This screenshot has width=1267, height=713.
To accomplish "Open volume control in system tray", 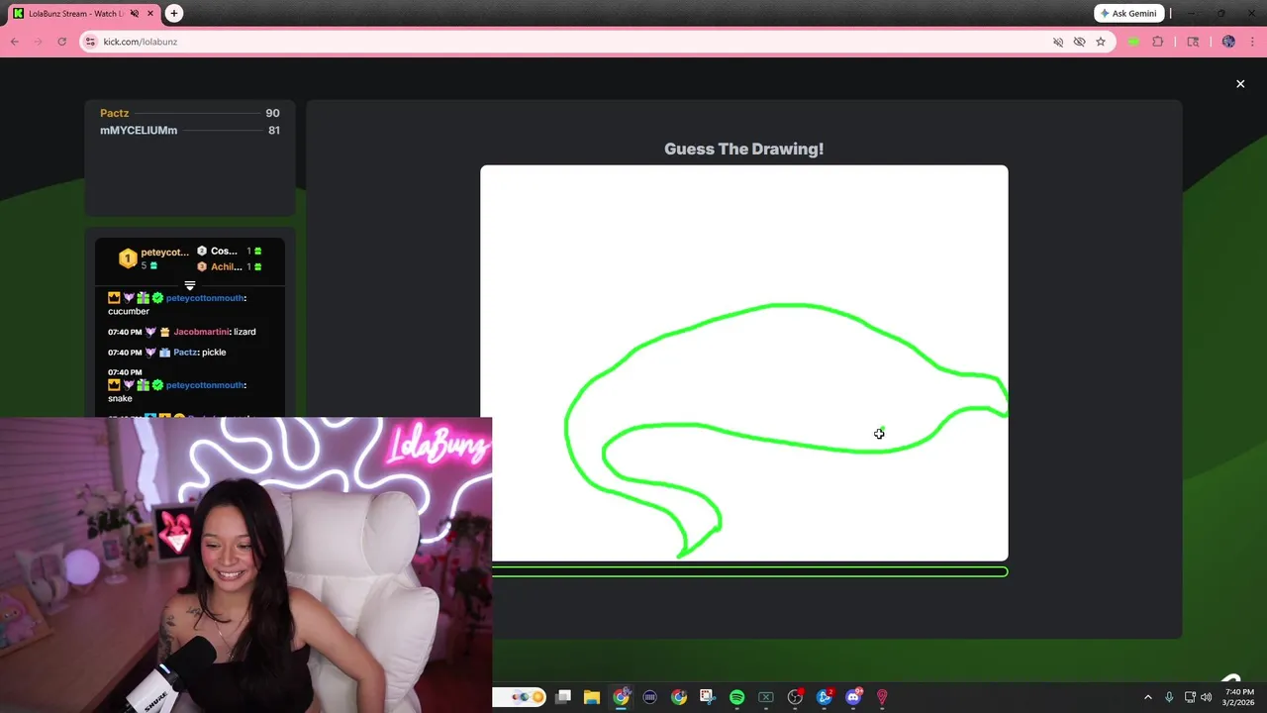I will point(1207,697).
